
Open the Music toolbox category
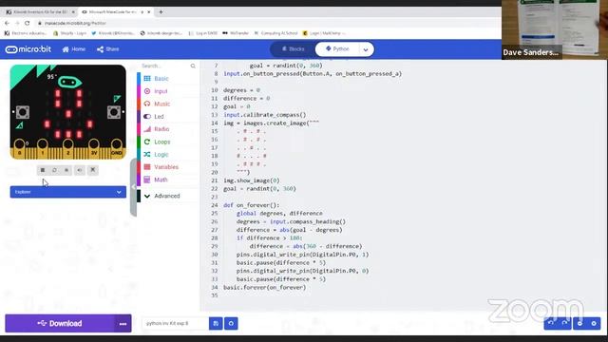167,104
